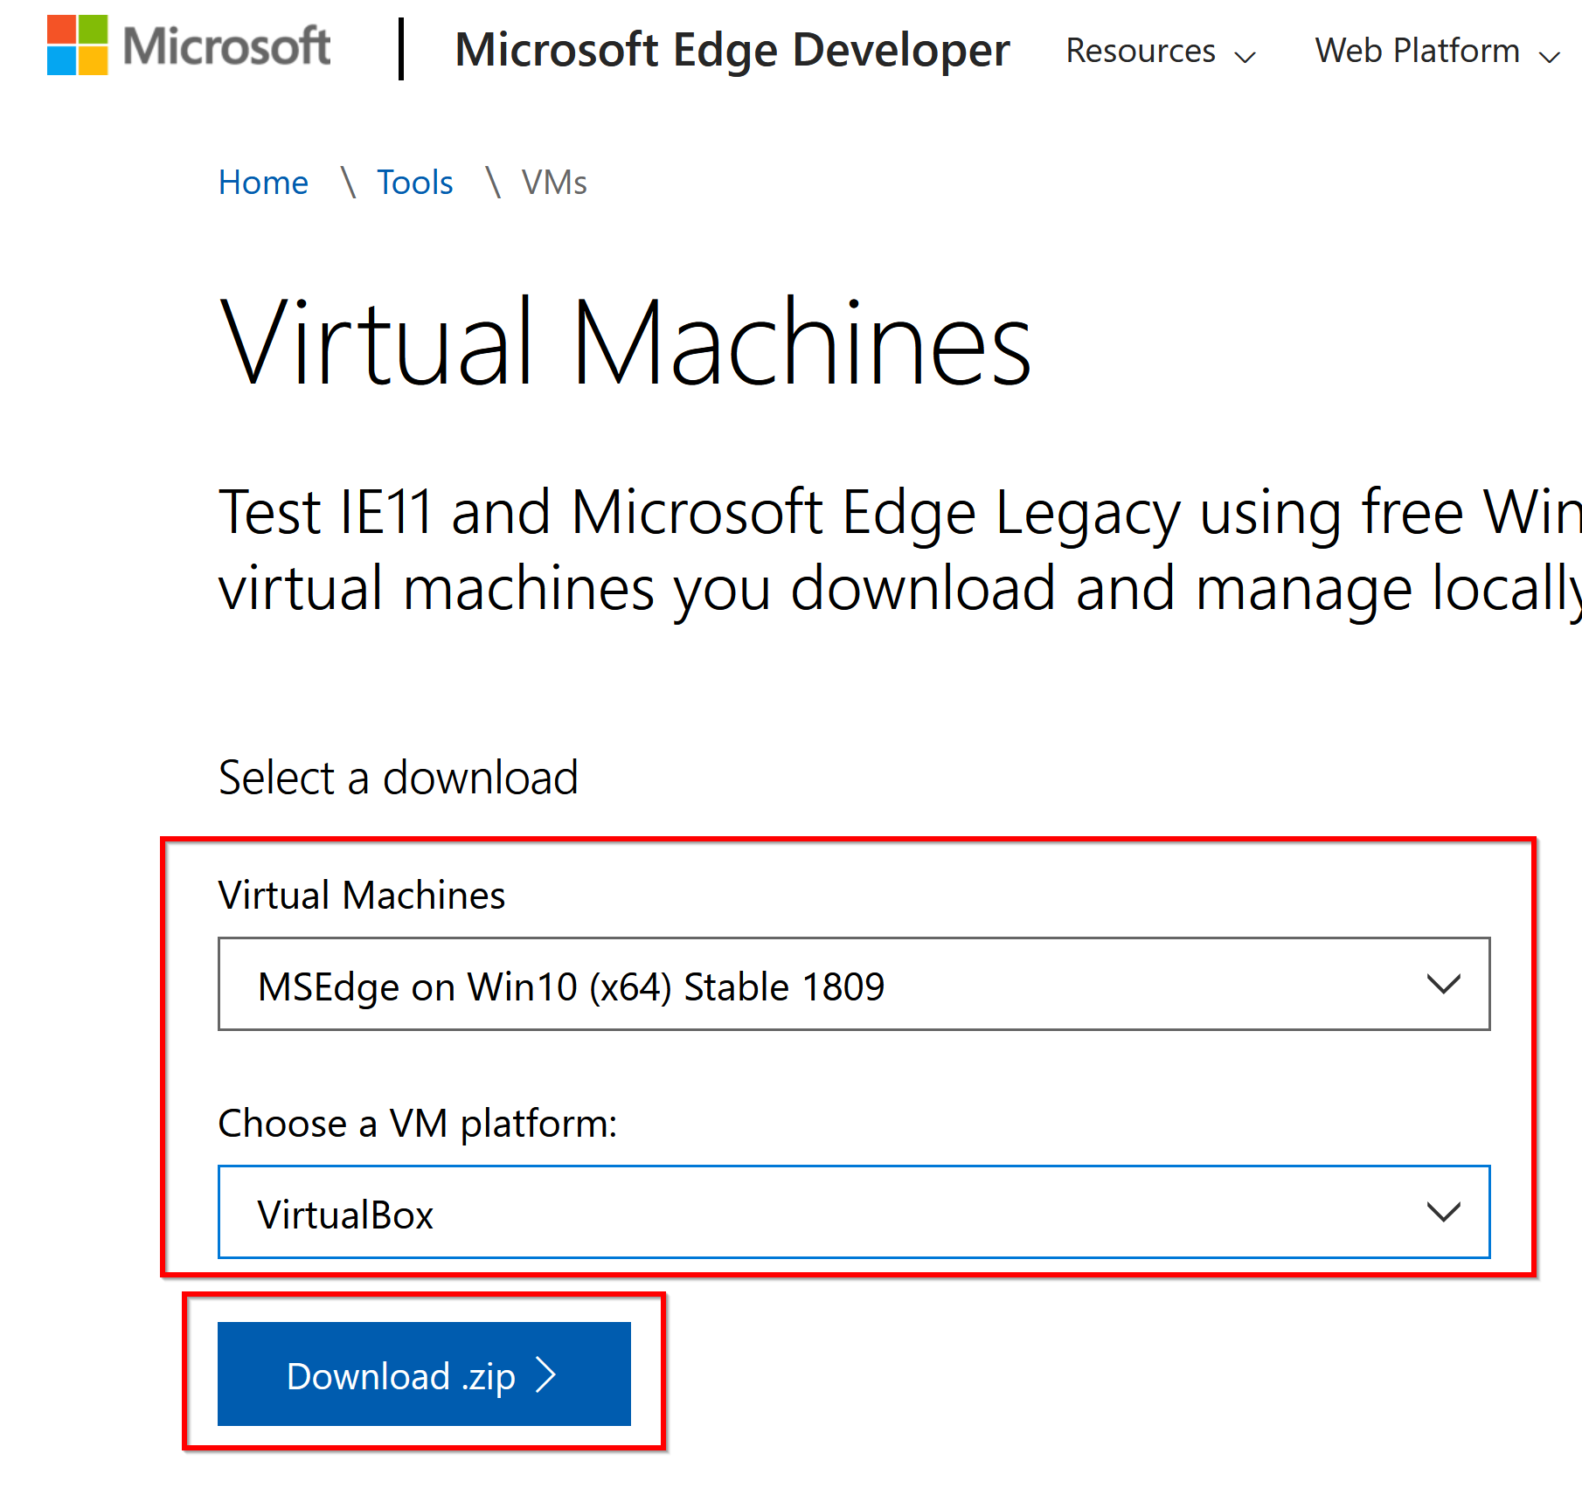
Task: Go to the Tools breadcrumb
Action: [x=414, y=183]
